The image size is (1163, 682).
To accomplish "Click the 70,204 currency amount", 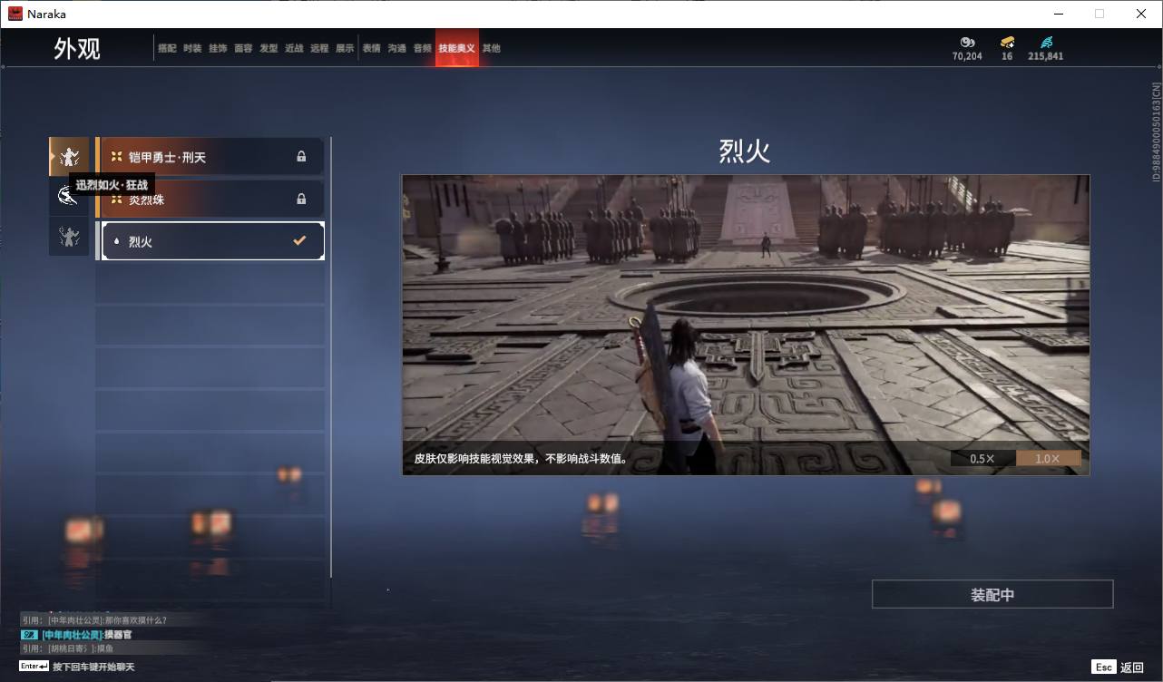I will [x=967, y=56].
